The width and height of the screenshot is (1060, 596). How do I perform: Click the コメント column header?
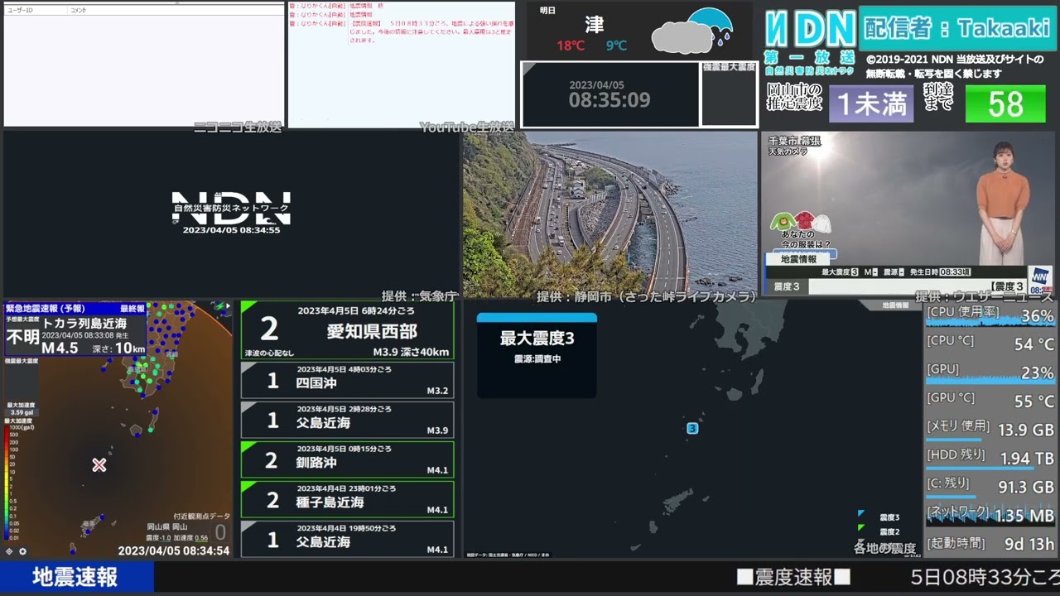coord(79,10)
